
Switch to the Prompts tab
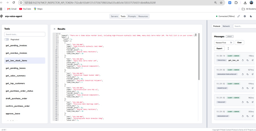coord(132,16)
